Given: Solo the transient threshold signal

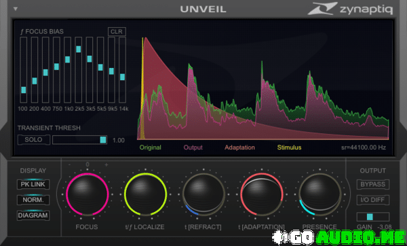Looking at the screenshot, I should (33, 139).
